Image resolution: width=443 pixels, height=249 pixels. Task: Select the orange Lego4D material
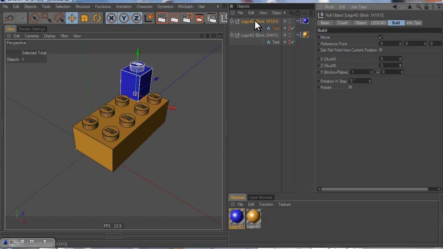[x=253, y=219]
